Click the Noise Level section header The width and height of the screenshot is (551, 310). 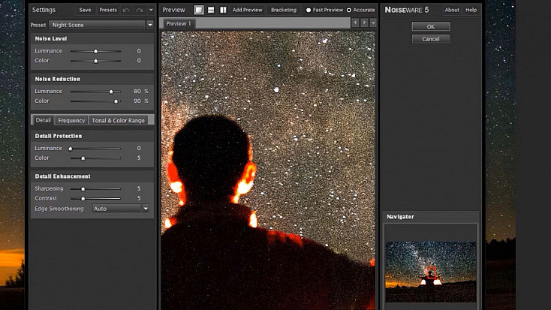pyautogui.click(x=51, y=38)
